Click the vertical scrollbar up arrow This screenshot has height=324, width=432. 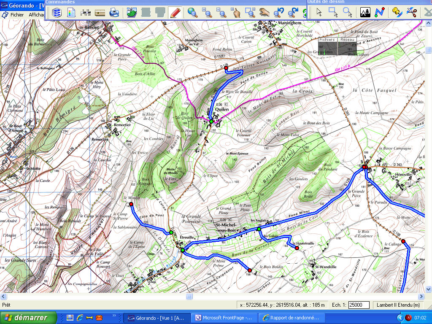tap(429, 24)
